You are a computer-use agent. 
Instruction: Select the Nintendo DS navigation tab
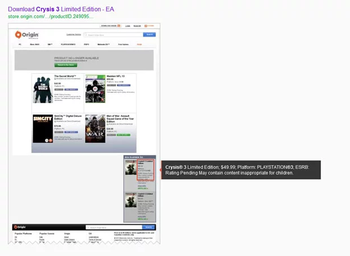coord(103,44)
